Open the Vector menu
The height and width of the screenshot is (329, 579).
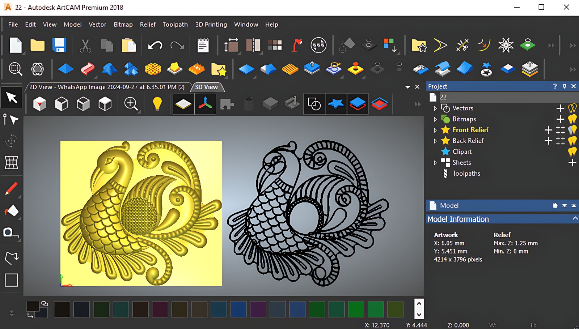click(x=97, y=25)
